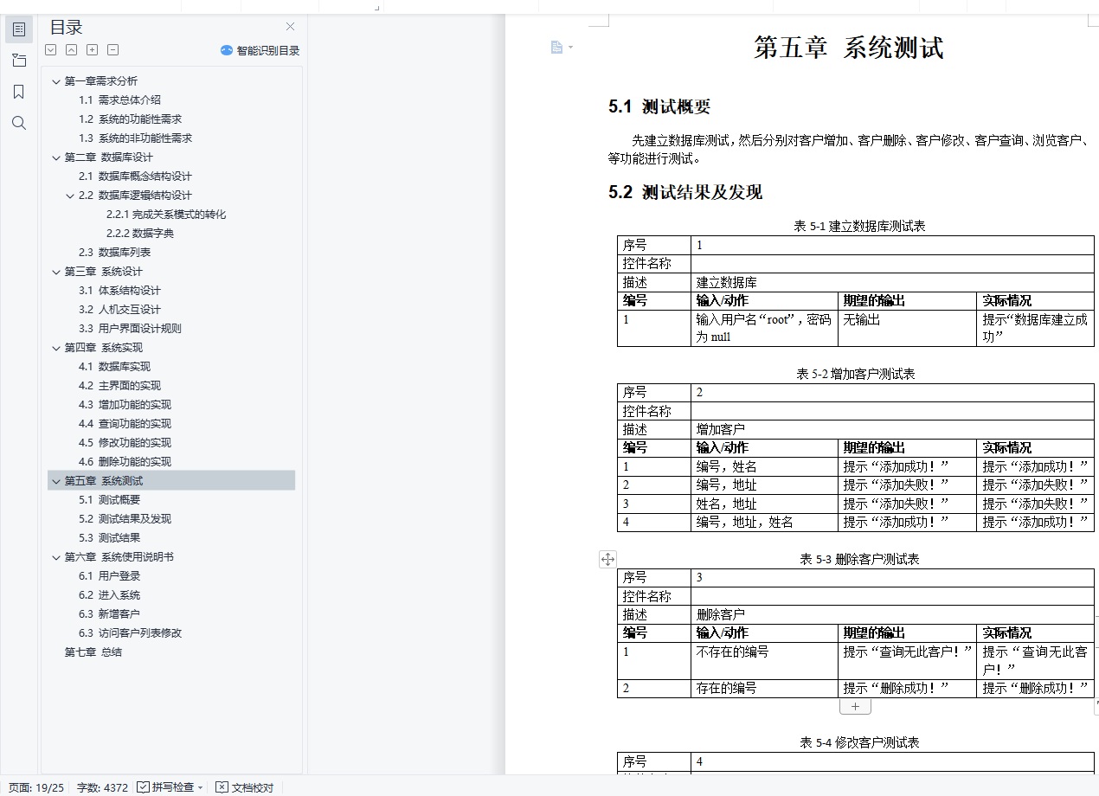Click 文档校对 in the status bar
This screenshot has height=796, width=1099.
(x=245, y=787)
